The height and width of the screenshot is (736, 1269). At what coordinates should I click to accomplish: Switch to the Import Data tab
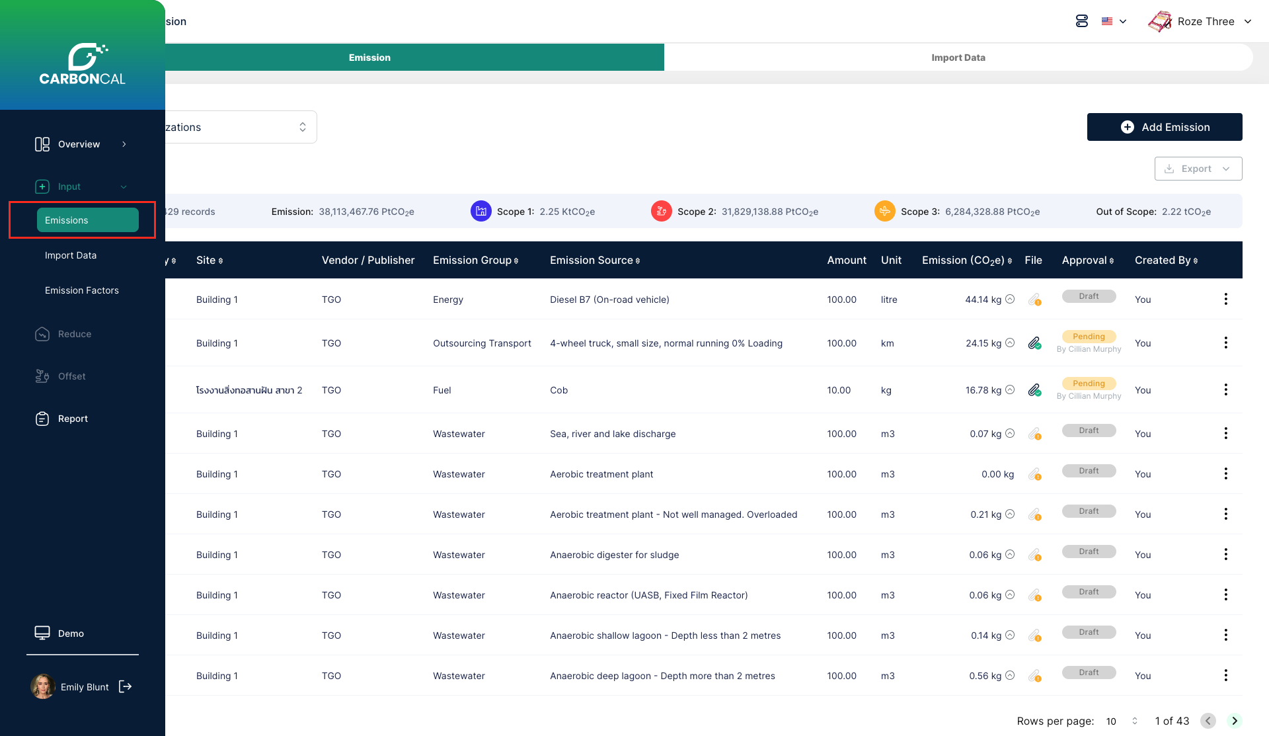[958, 58]
